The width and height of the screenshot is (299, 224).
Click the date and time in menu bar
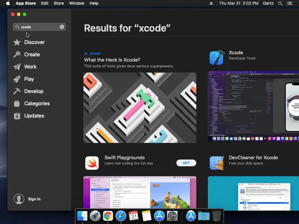point(239,3)
